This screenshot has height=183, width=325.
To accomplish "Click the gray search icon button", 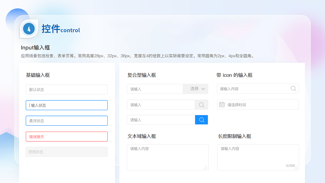I will (202, 105).
